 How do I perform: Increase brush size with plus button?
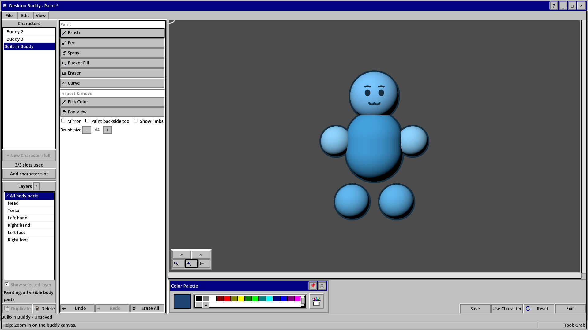(107, 130)
